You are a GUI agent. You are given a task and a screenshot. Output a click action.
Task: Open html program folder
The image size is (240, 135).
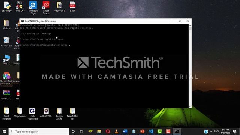click(6, 114)
